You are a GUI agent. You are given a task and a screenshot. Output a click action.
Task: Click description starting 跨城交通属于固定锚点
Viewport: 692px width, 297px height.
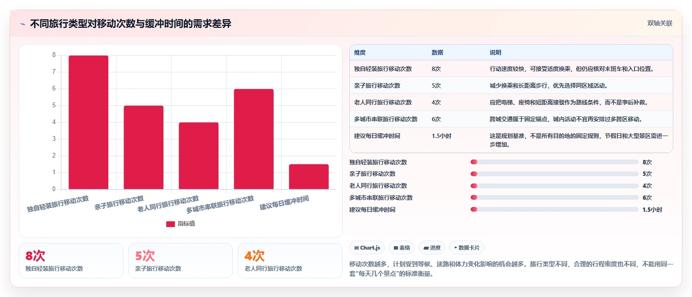tap(566, 119)
